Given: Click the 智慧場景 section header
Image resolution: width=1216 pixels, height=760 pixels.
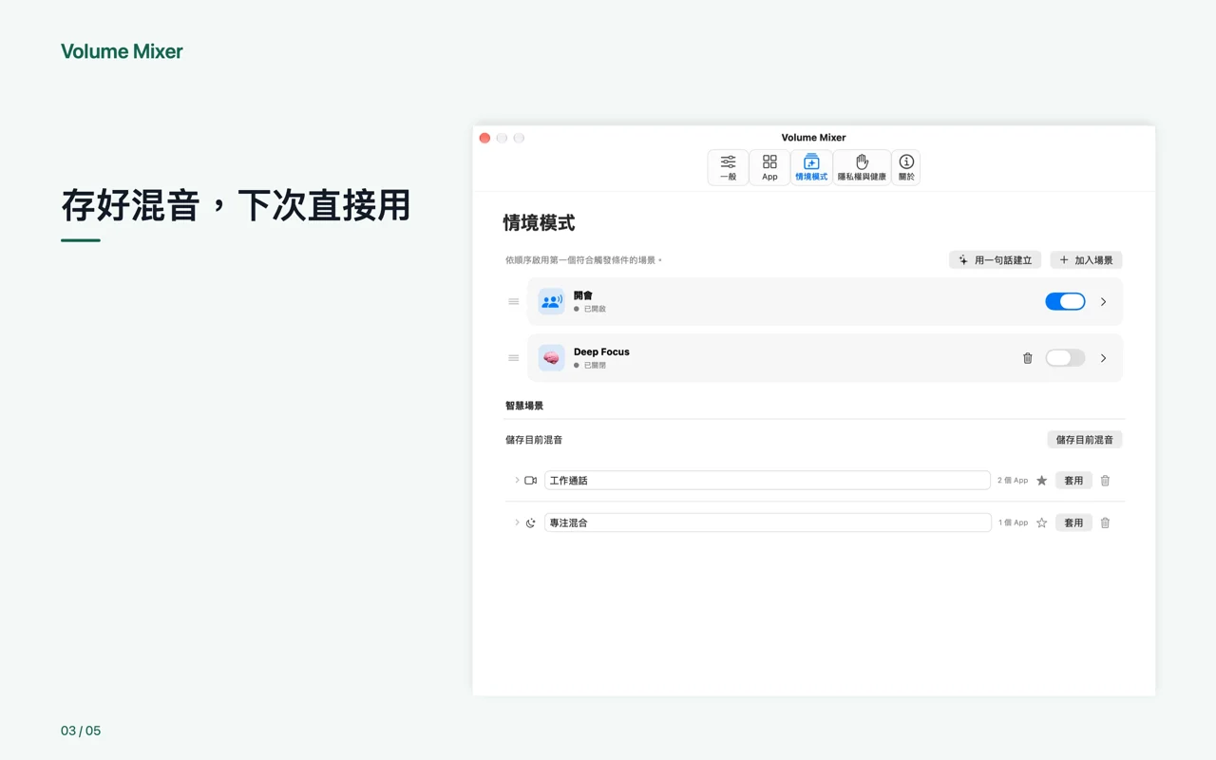Looking at the screenshot, I should [x=524, y=406].
